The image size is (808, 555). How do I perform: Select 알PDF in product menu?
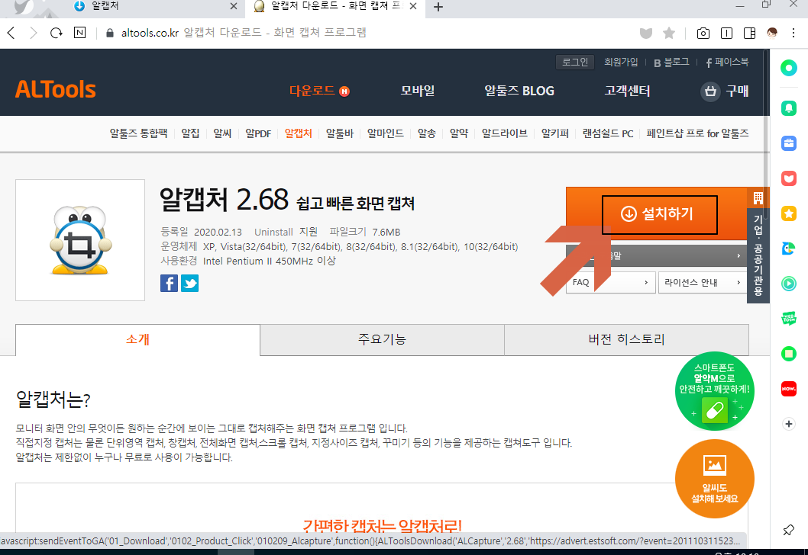(258, 133)
